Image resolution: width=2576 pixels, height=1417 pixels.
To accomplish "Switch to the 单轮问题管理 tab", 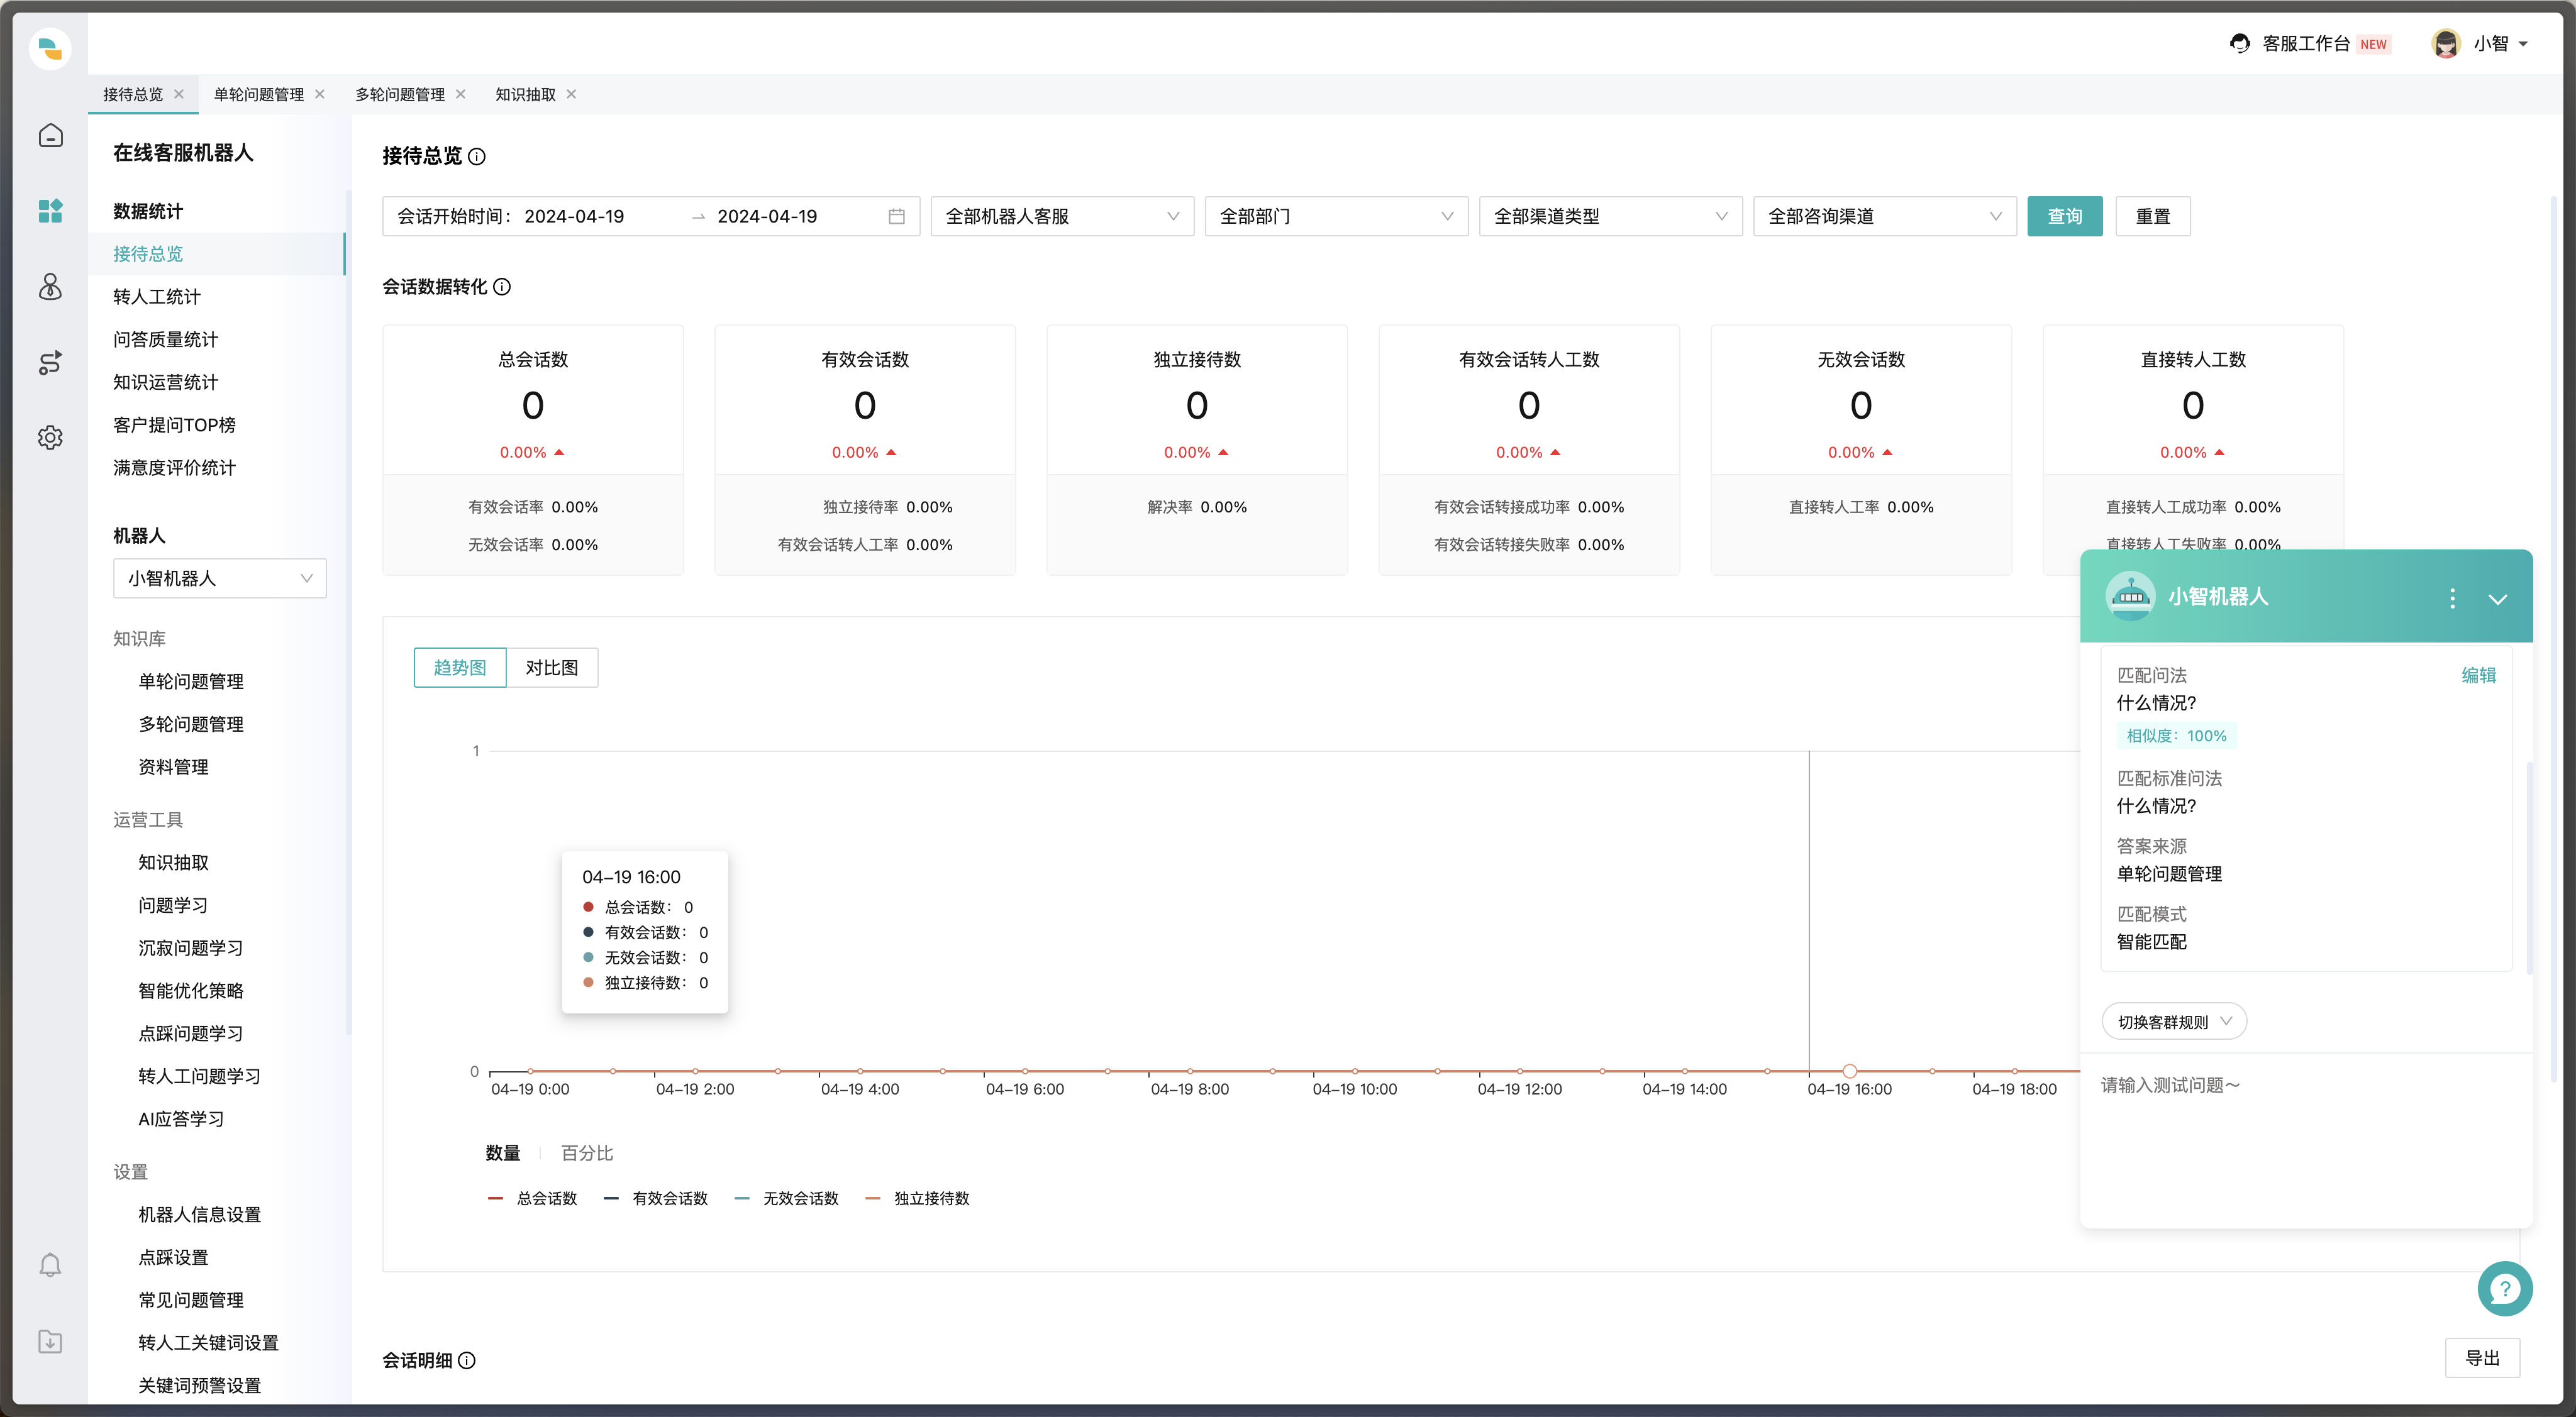I will point(259,94).
